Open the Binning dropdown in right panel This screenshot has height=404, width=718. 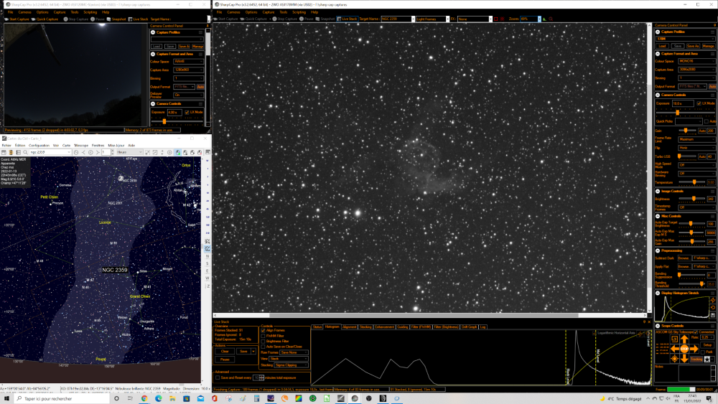(x=697, y=77)
